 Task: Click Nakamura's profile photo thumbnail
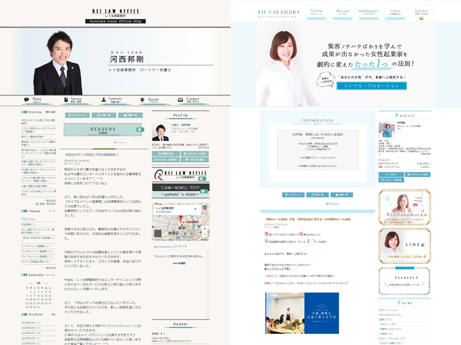[387, 130]
